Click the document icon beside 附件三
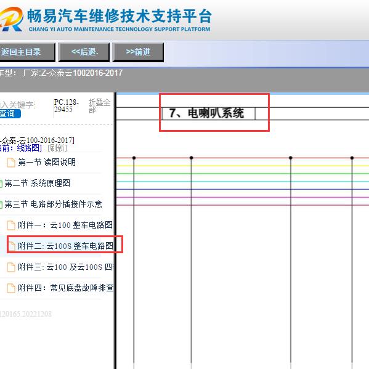The width and height of the screenshot is (369, 369). tap(11, 267)
